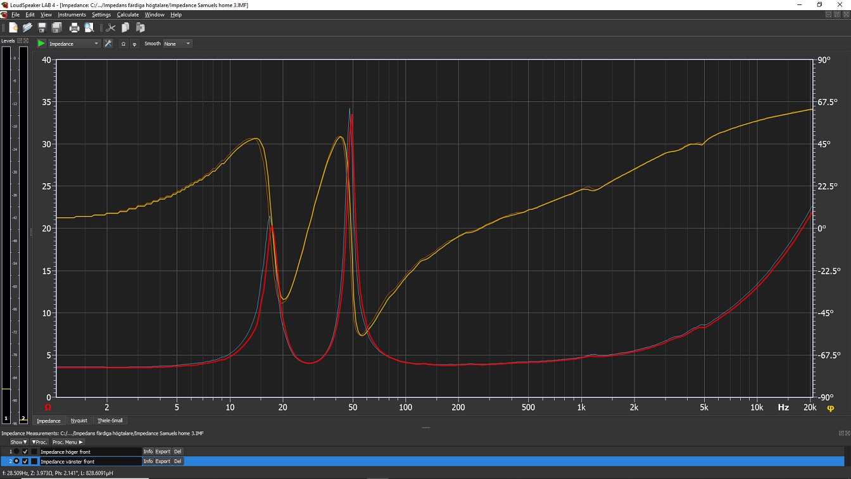Image resolution: width=851 pixels, height=479 pixels.
Task: Uncheck visibility of Impedance höger front
Action: coord(25,452)
